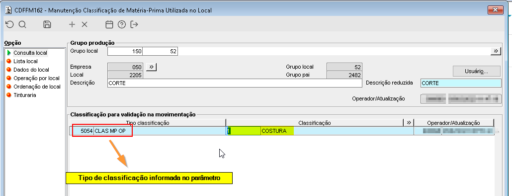Open Tinturaria option

coord(24,96)
